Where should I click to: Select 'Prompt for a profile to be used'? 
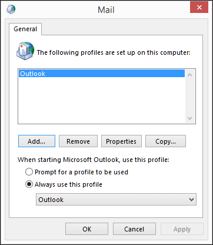pyautogui.click(x=29, y=172)
